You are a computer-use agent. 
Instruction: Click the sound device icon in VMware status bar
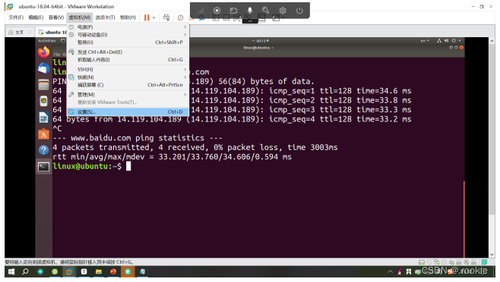click(x=451, y=262)
